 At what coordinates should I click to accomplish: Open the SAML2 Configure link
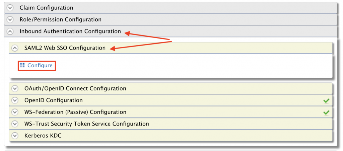pyautogui.click(x=40, y=66)
